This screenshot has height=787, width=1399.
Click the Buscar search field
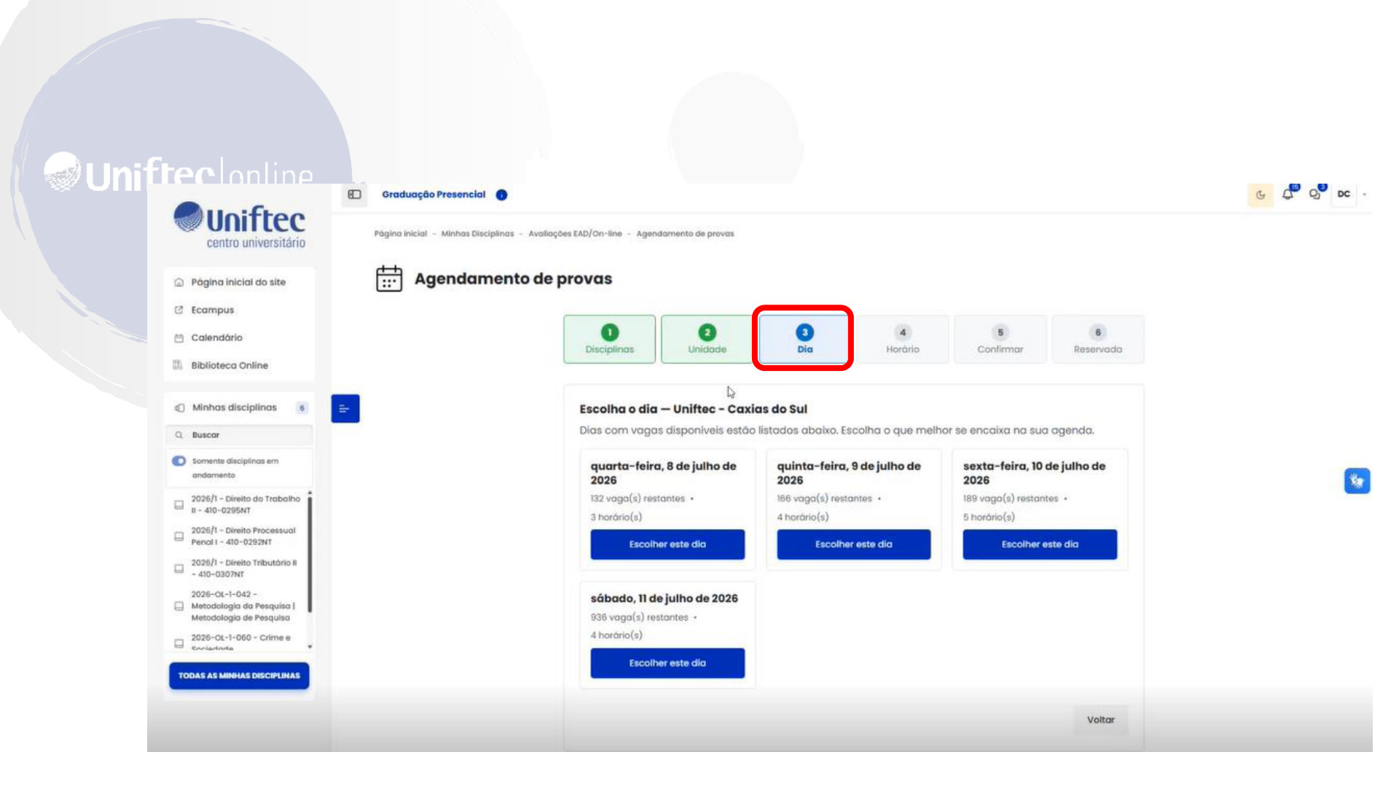tap(240, 435)
